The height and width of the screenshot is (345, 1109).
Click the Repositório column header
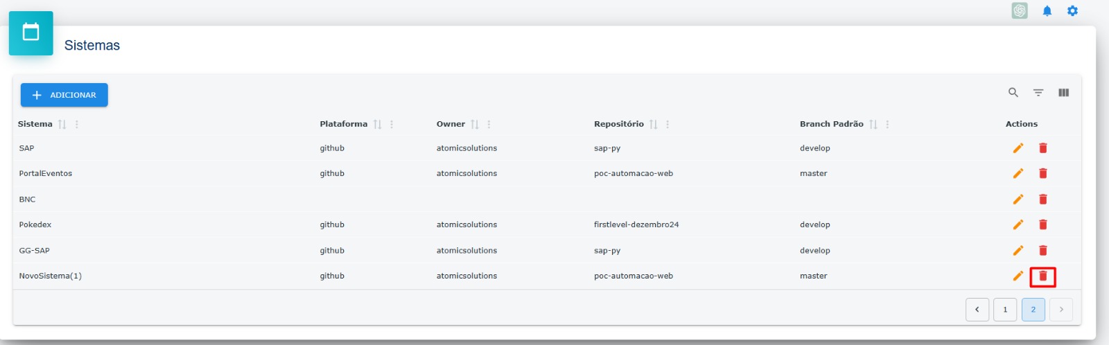click(619, 124)
